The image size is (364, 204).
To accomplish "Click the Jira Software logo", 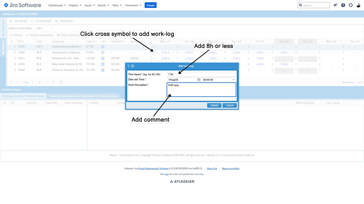I will pyautogui.click(x=22, y=5).
